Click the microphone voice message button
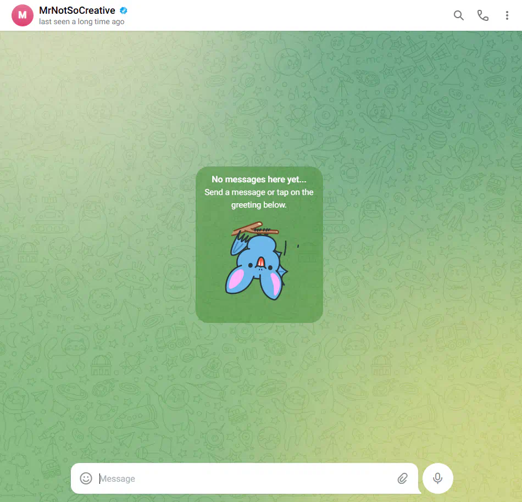 pos(437,478)
